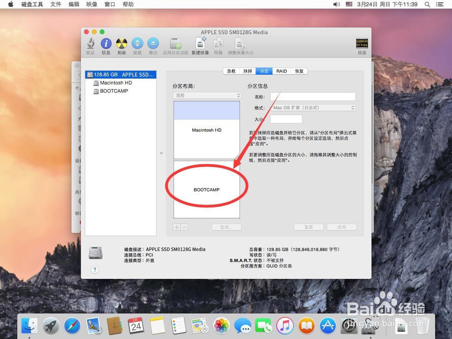Open the 窗口 (Window) menu

click(110, 5)
